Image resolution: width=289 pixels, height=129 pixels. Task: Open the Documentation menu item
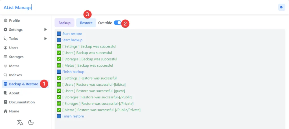[22, 102]
